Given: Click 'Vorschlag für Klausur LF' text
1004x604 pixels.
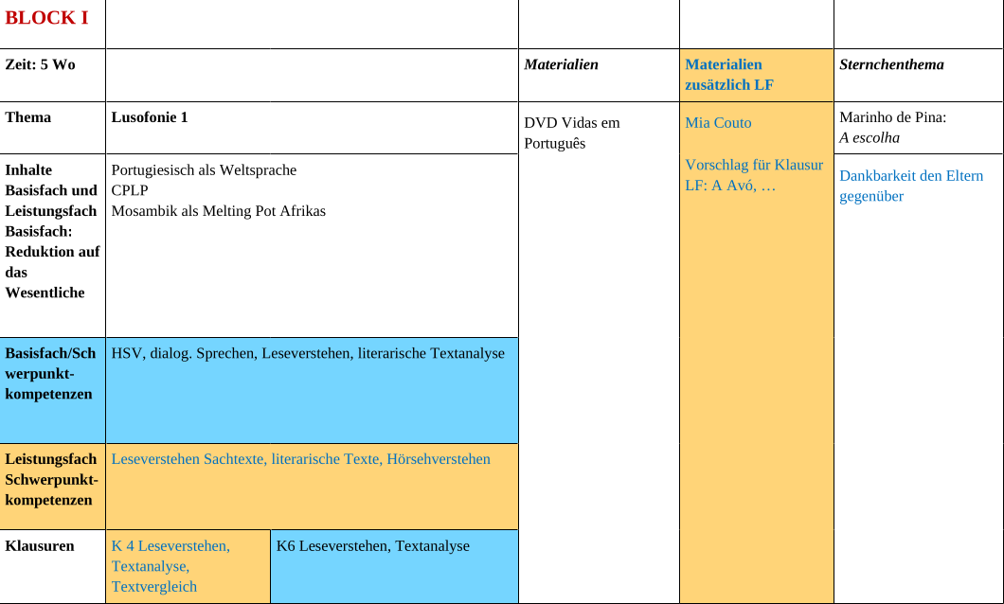Looking at the screenshot, I should click(753, 164).
